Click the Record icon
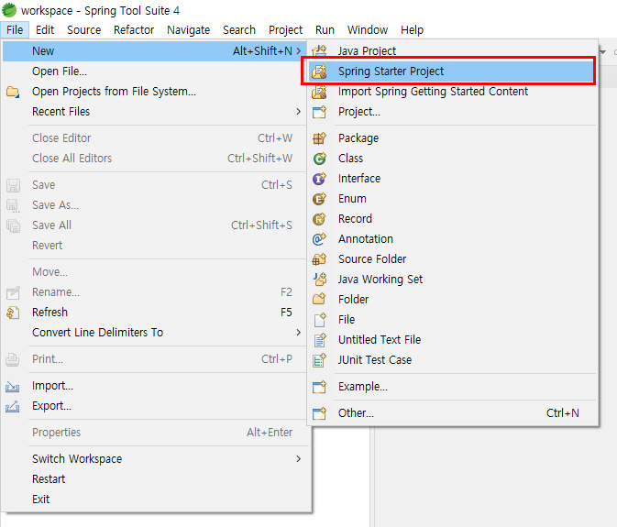This screenshot has height=527, width=617. coord(319,219)
